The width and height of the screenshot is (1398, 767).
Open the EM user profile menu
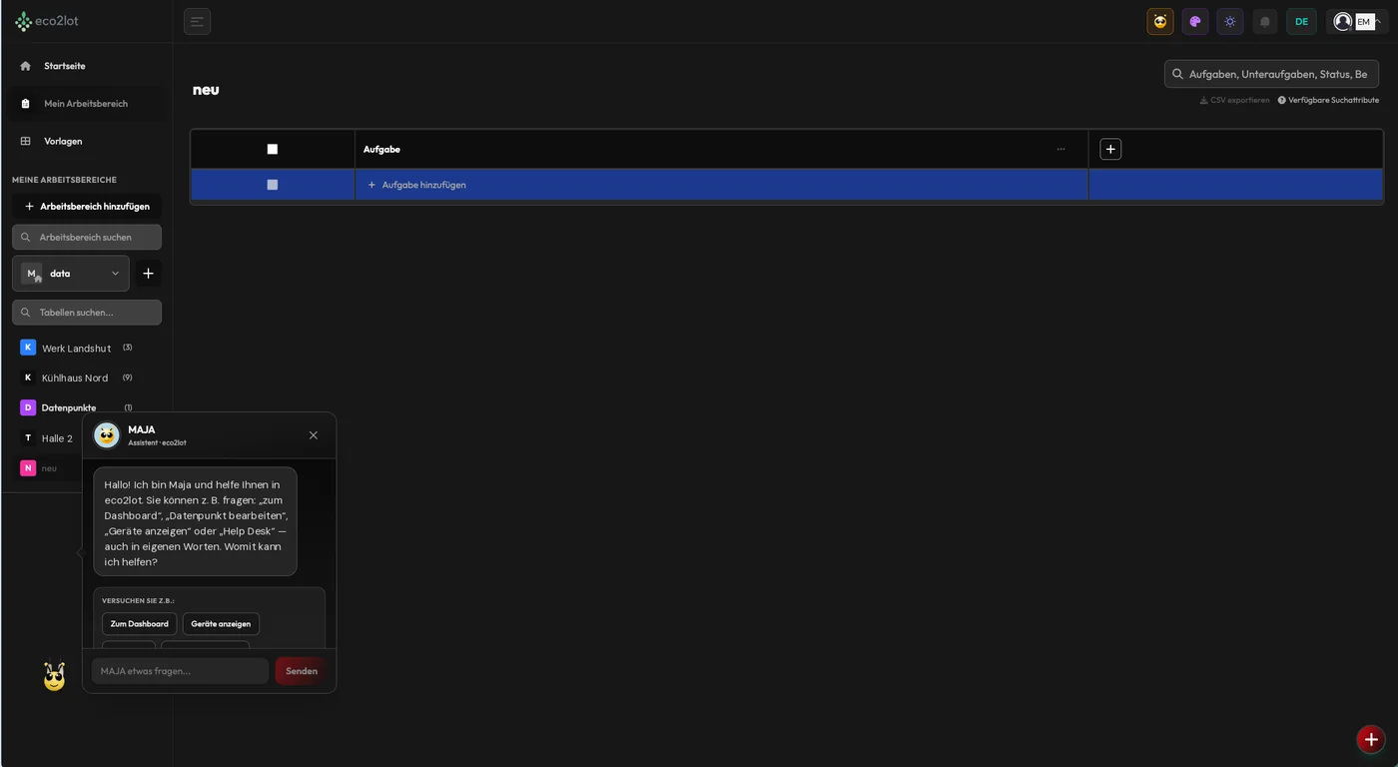pos(1357,22)
